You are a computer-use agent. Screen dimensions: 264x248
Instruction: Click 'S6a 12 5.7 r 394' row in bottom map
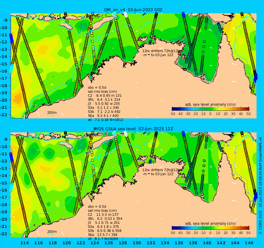point(102,235)
